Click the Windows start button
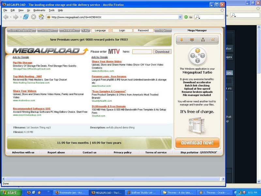261x196 pixels. pos(11,192)
